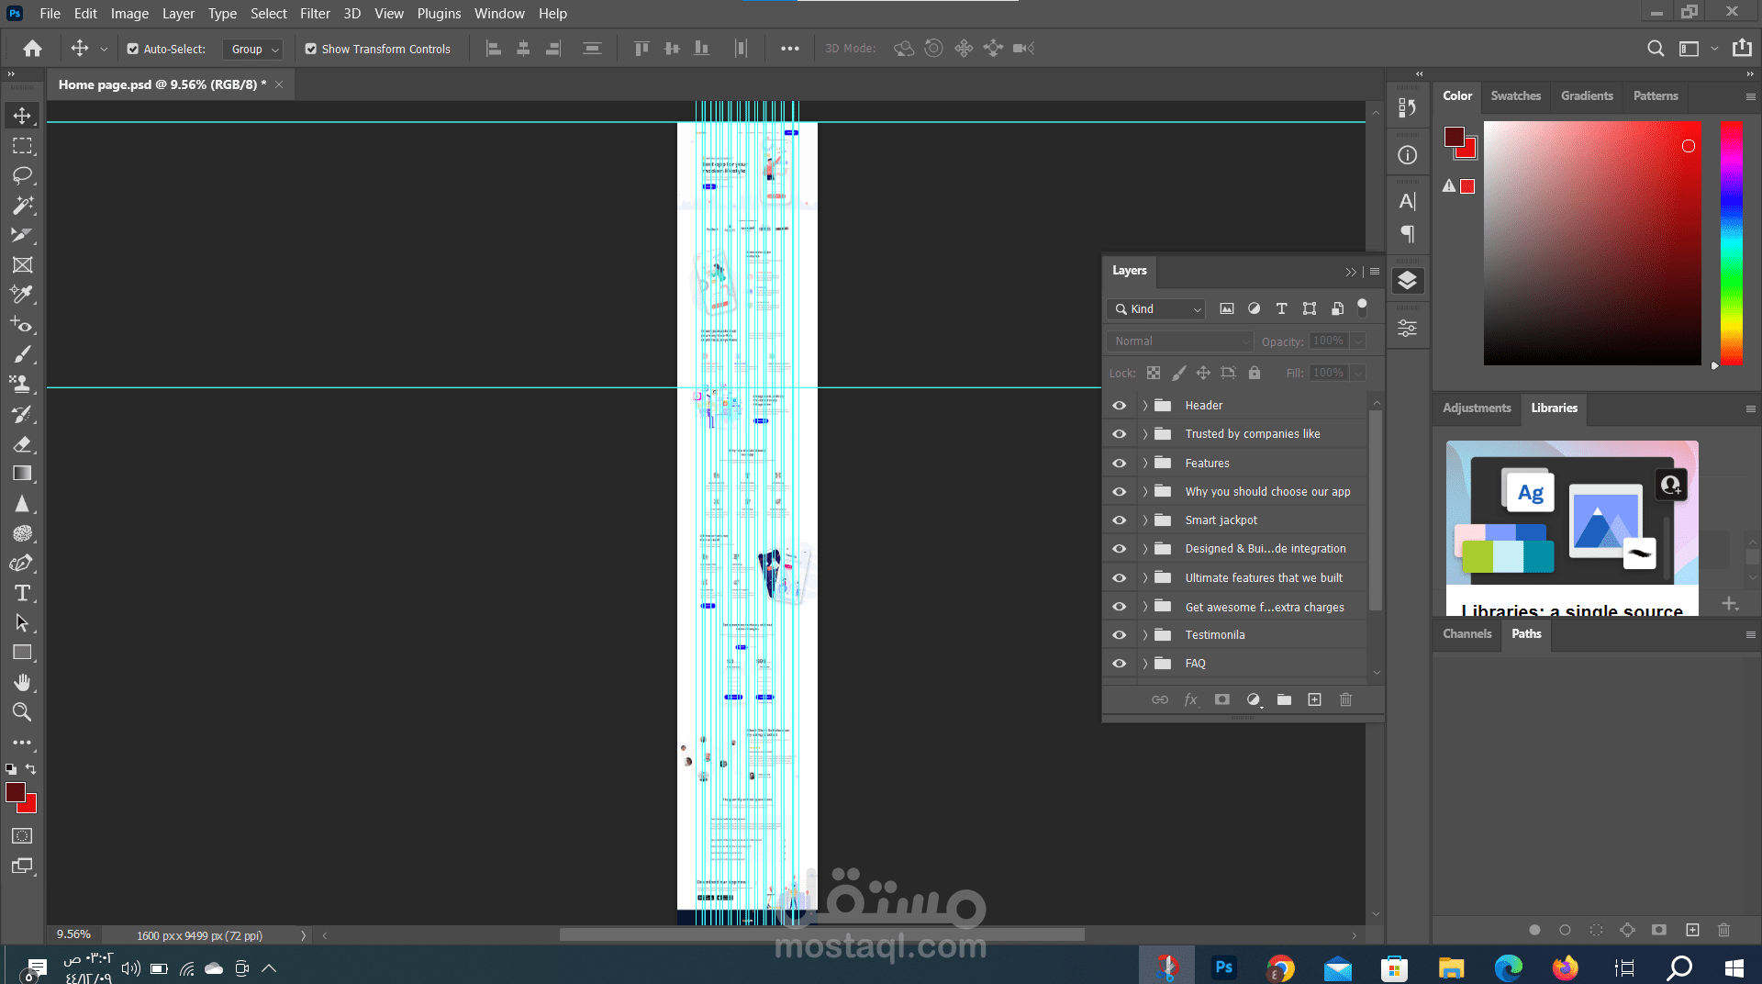
Task: Link layers using chain icon
Action: coord(1160,699)
